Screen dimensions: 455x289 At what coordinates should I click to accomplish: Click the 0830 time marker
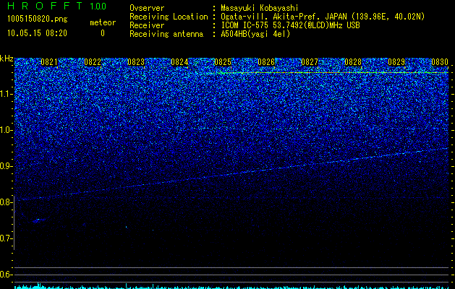coord(440,62)
